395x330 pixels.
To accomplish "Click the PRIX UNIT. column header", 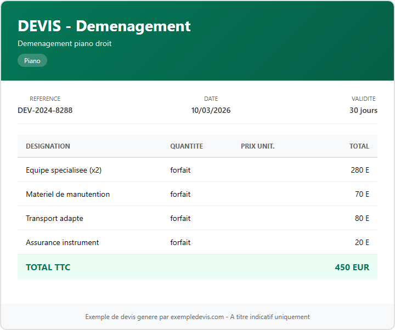I will [257, 146].
